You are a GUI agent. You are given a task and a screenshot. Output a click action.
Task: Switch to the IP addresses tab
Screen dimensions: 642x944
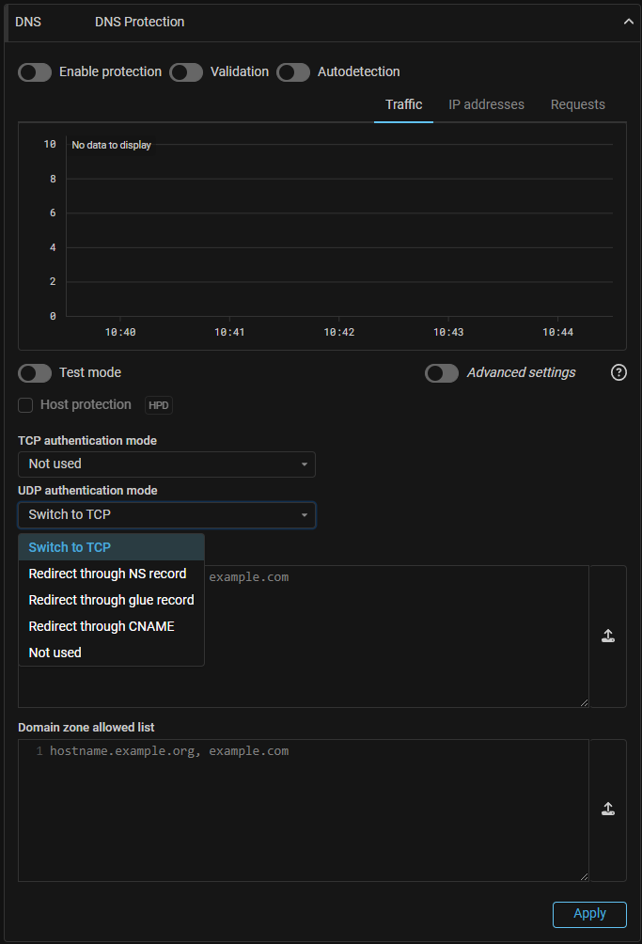pyautogui.click(x=486, y=104)
